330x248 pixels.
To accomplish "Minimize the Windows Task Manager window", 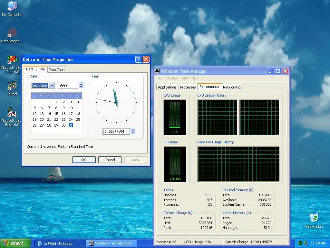I will pos(270,71).
